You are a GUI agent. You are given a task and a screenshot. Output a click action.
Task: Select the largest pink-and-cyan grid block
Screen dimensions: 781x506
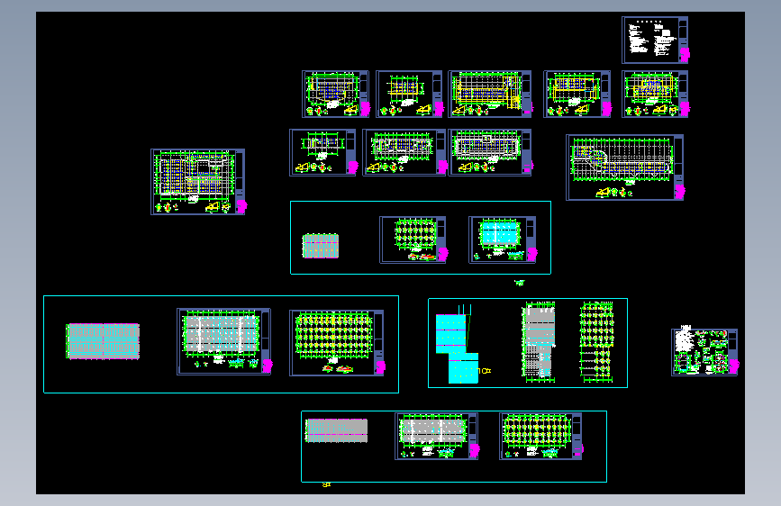tap(103, 341)
